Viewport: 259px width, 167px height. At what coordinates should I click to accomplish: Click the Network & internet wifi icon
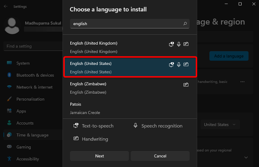click(x=10, y=87)
